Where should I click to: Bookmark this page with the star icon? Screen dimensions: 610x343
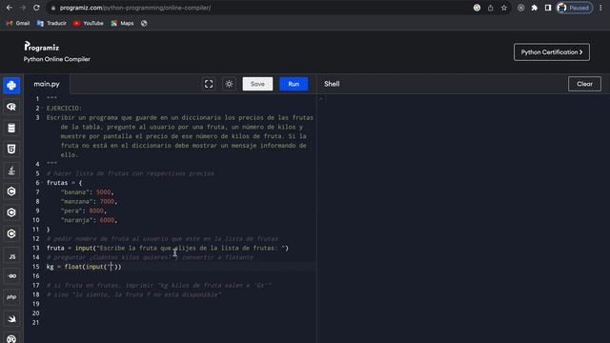click(x=504, y=8)
